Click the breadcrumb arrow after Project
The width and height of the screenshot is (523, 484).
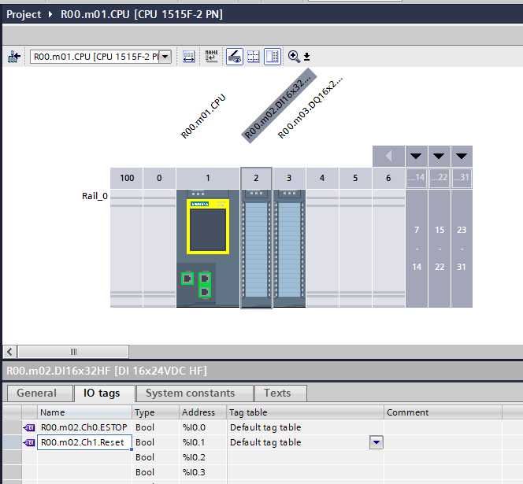50,14
